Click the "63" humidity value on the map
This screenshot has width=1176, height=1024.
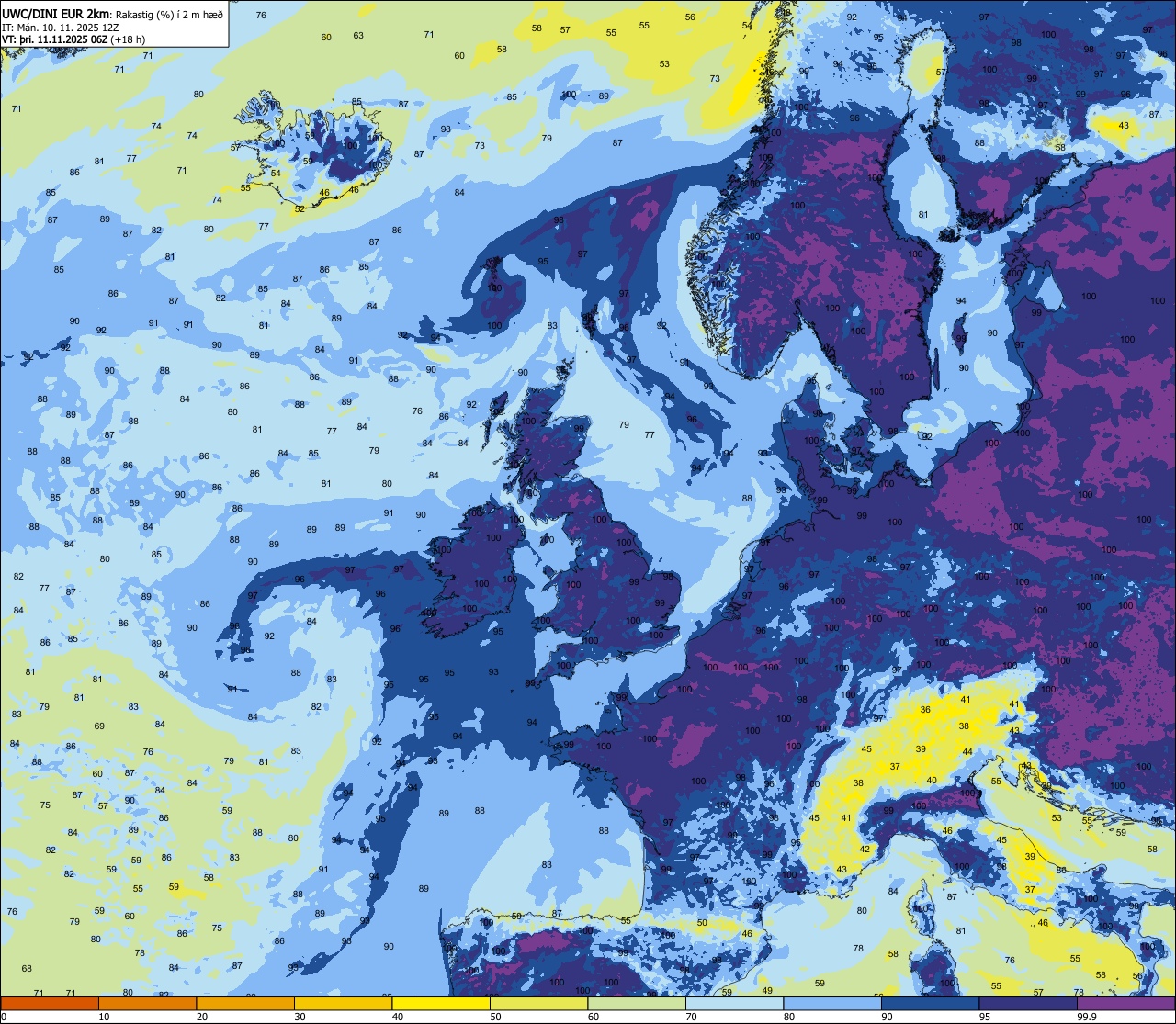click(x=358, y=36)
